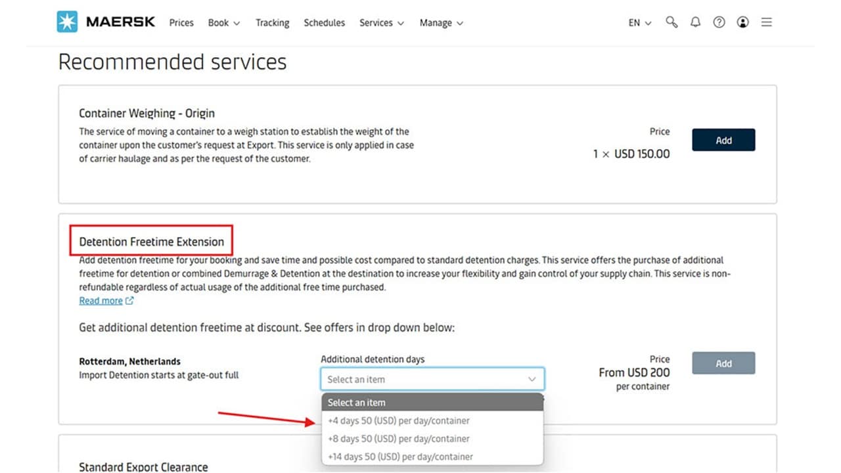Screen dimensions: 841x473
Task: Click Add for Detention Freetime Extension
Action: point(723,363)
